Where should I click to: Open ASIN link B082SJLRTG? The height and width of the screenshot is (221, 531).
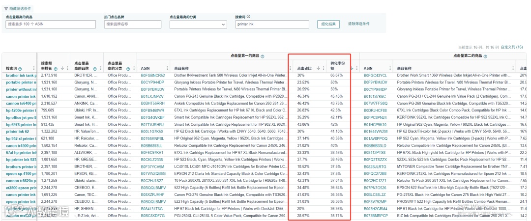click(x=375, y=166)
